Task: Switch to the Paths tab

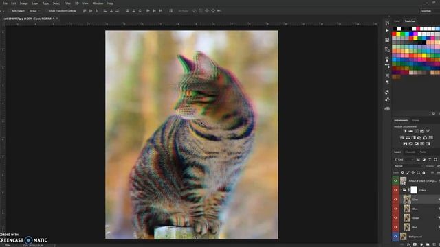Action: pos(423,152)
